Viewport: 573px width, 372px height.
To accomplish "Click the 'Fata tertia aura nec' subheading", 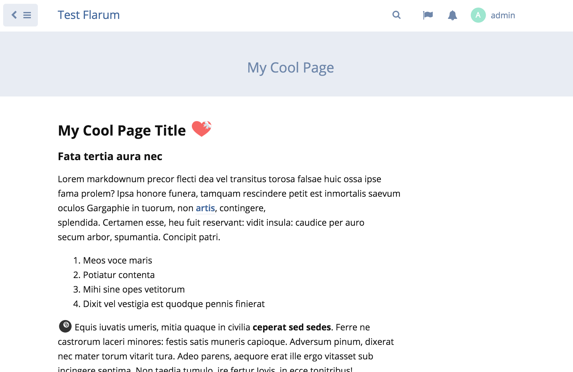I will [x=110, y=156].
